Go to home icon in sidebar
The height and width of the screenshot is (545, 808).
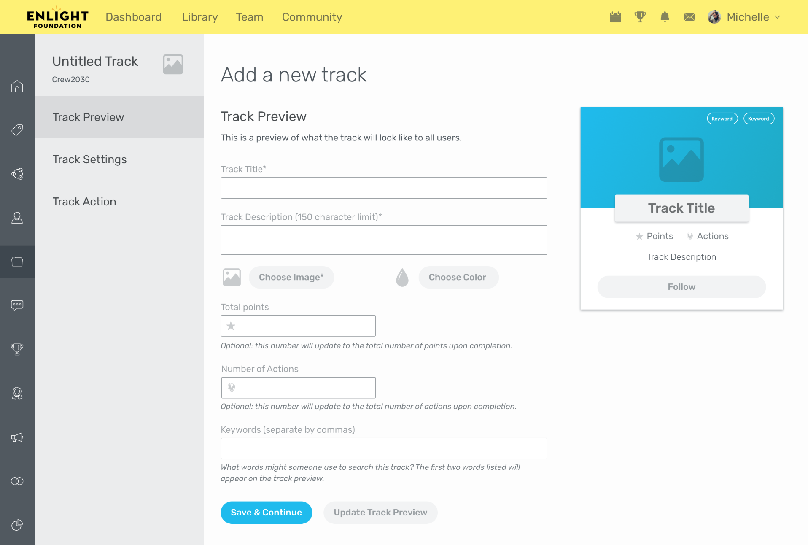17,86
